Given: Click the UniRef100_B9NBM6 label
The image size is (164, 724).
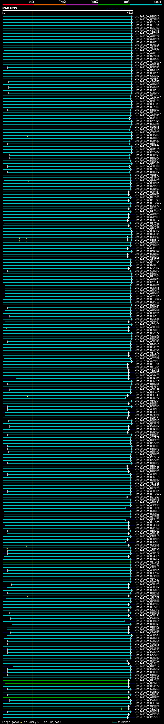Looking at the screenshot, I should tap(147, 378).
